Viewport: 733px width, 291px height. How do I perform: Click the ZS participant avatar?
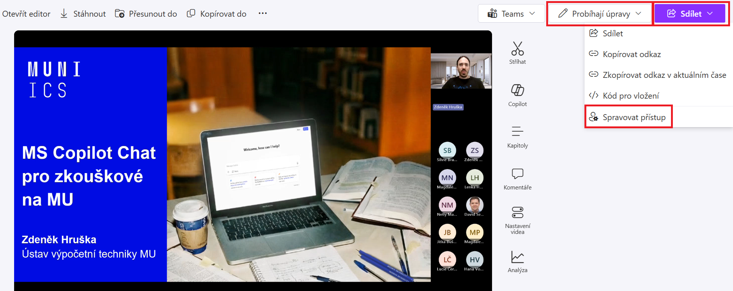coord(475,150)
